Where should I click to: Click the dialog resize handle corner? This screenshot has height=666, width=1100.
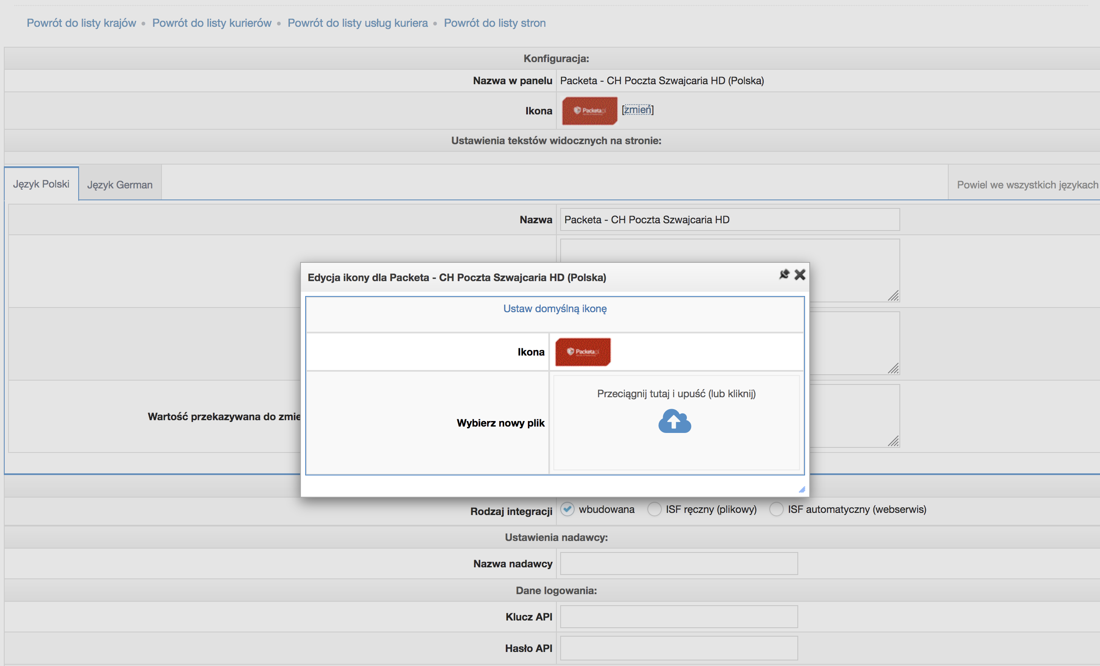(x=802, y=490)
